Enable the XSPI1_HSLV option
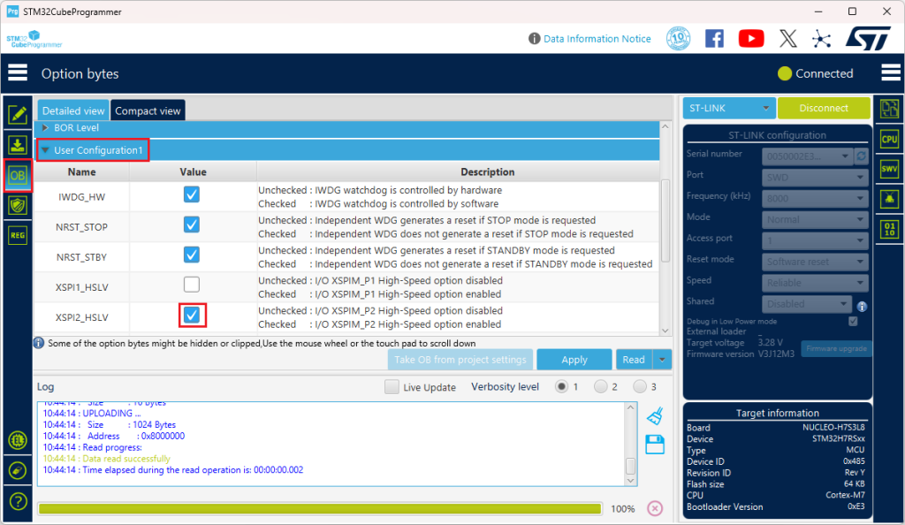 click(x=192, y=285)
